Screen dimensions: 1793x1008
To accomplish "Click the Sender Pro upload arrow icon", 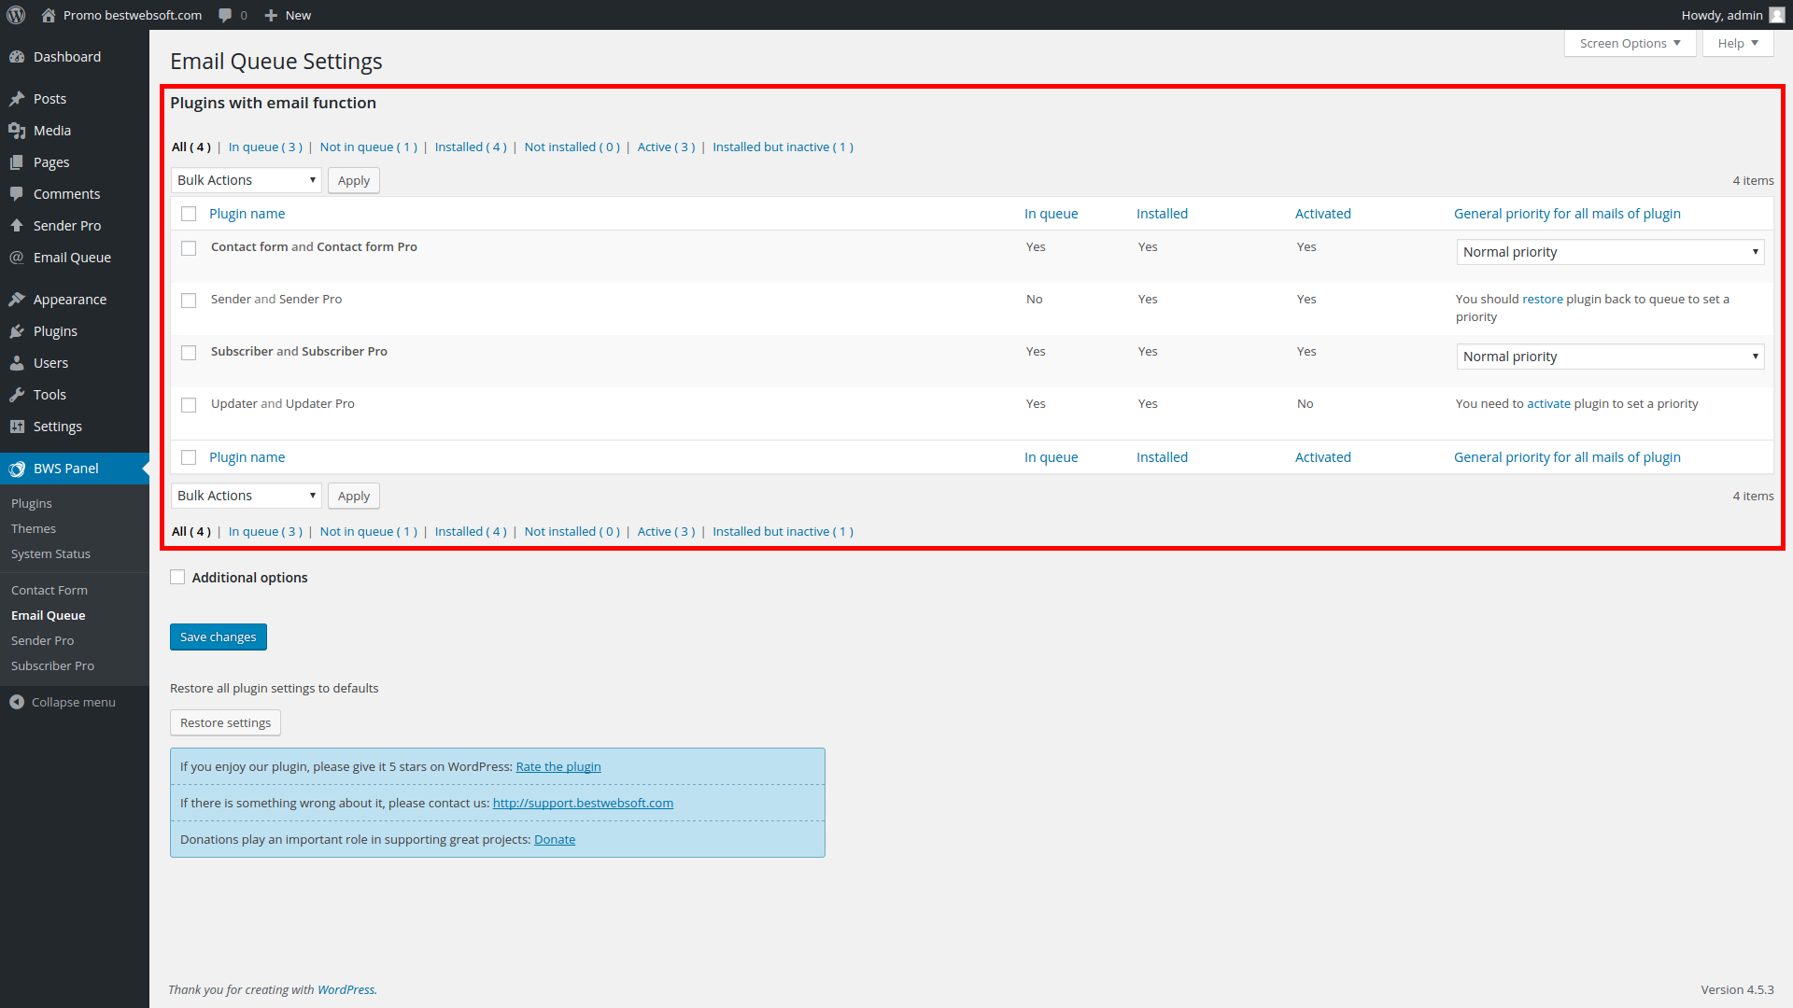I will click(x=17, y=226).
